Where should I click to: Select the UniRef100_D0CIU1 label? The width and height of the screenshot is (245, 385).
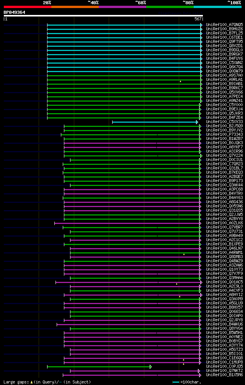(x=224, y=160)
